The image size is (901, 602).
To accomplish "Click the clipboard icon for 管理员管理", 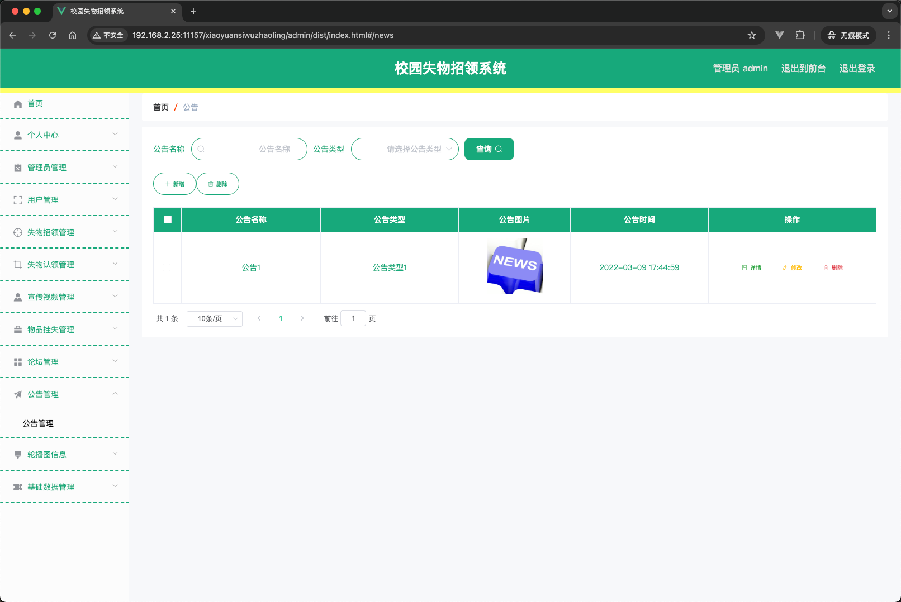I will tap(18, 168).
